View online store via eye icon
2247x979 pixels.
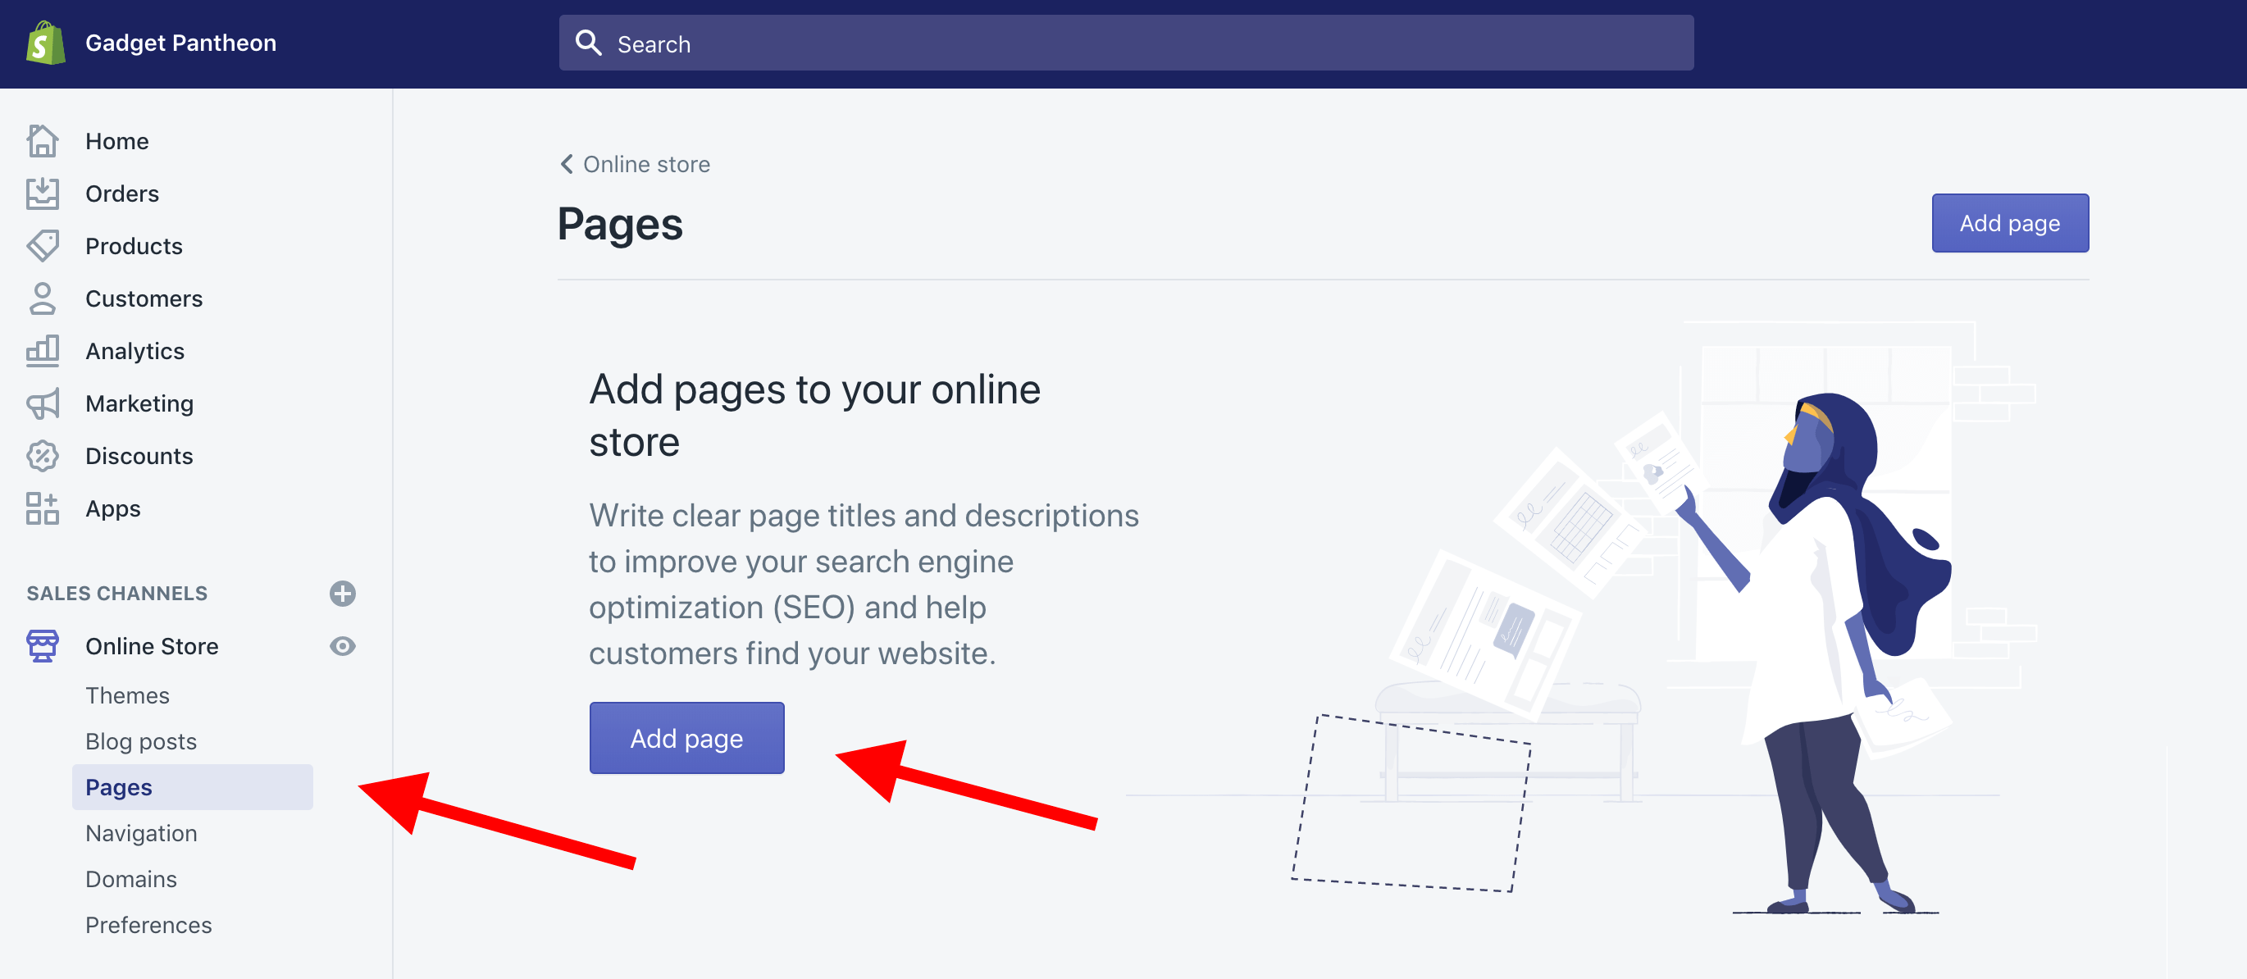pos(342,646)
